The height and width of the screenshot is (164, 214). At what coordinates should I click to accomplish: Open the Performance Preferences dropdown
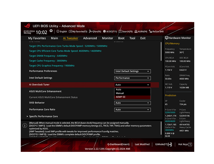(132, 71)
